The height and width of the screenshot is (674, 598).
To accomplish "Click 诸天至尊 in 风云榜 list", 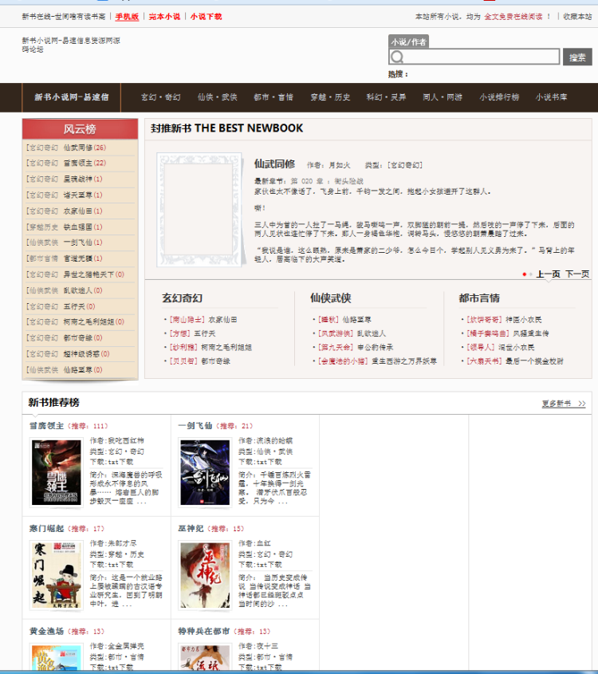I will point(78,195).
